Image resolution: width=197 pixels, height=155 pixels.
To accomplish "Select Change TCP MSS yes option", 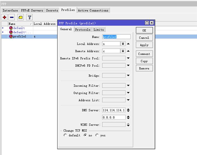I will [97, 135].
